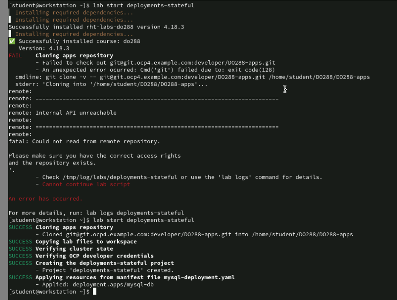This screenshot has height=300, width=397.
Task: Select the red "Cannot continue lab script" message
Action: [86, 184]
